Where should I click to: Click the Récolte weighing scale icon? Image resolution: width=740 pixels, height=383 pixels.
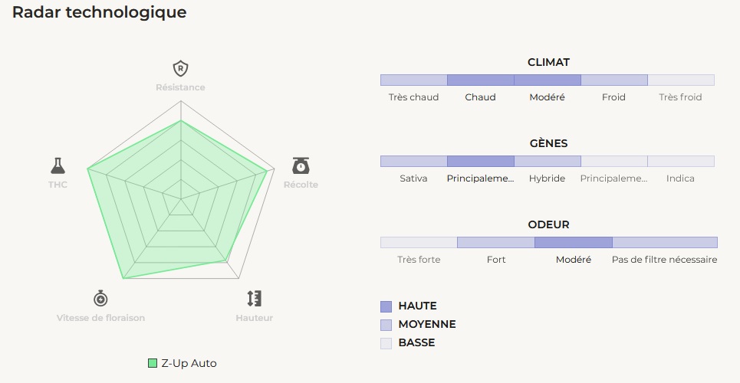(301, 165)
